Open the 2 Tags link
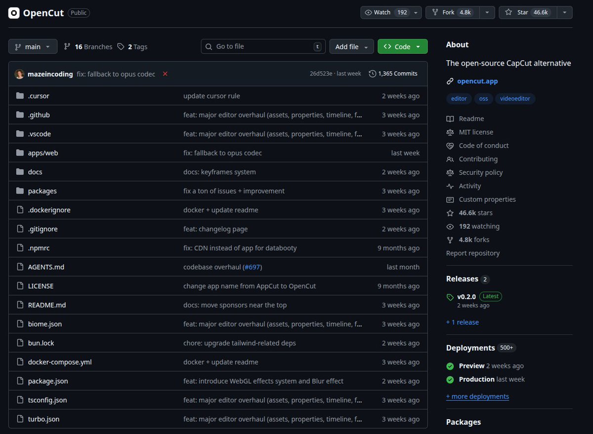The width and height of the screenshot is (593, 434). 132,46
